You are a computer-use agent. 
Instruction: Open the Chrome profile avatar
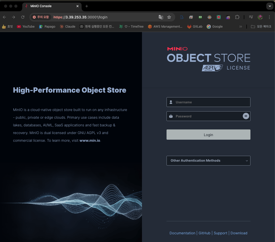[x=260, y=17]
